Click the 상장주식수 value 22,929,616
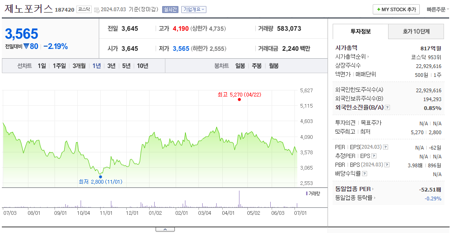 429,66
